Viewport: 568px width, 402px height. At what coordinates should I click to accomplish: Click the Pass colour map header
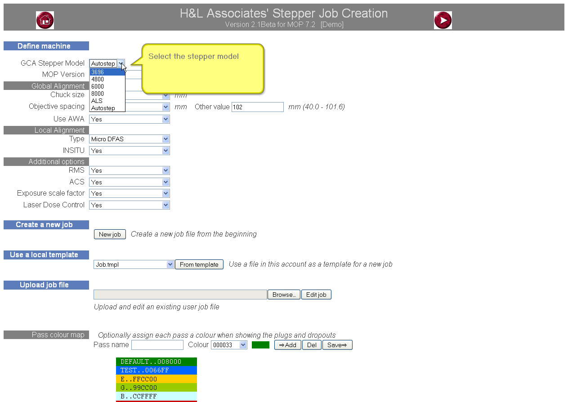pyautogui.click(x=46, y=335)
